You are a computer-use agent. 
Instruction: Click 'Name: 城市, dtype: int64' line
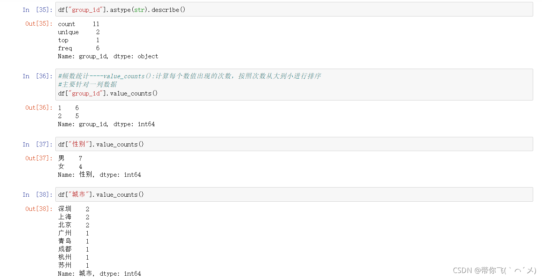(x=100, y=273)
